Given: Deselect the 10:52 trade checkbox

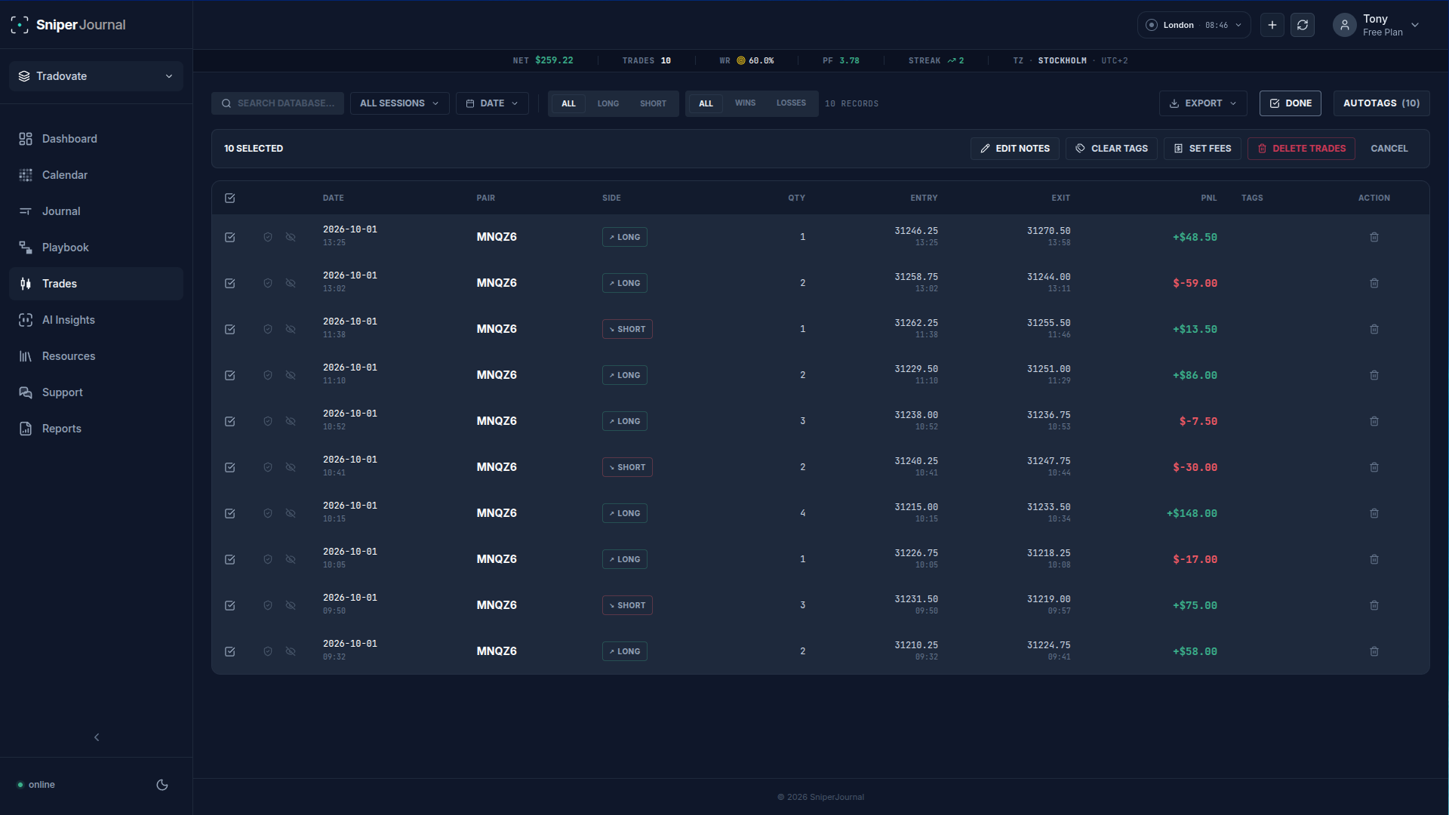Looking at the screenshot, I should pos(230,421).
